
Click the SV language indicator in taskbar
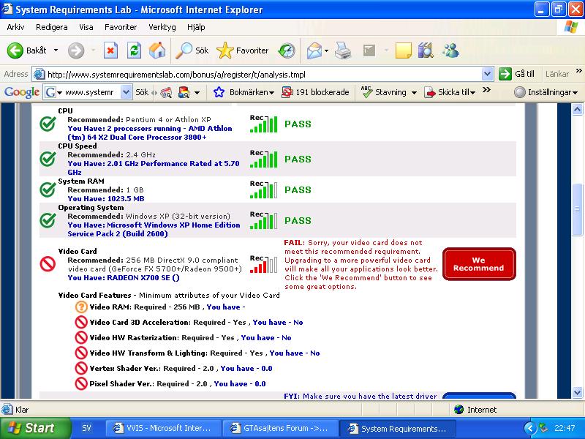(86, 428)
